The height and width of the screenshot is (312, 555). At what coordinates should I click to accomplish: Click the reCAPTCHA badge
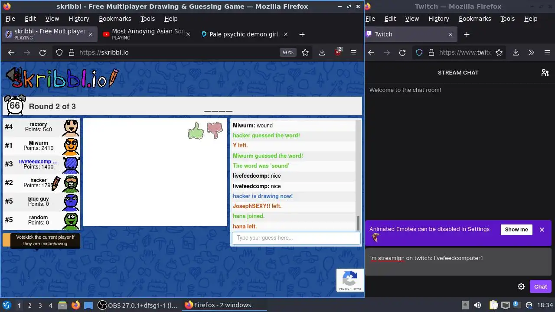350,280
